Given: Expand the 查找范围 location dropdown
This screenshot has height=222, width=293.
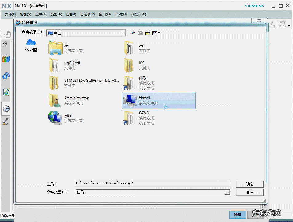Looking at the screenshot, I should 123,33.
